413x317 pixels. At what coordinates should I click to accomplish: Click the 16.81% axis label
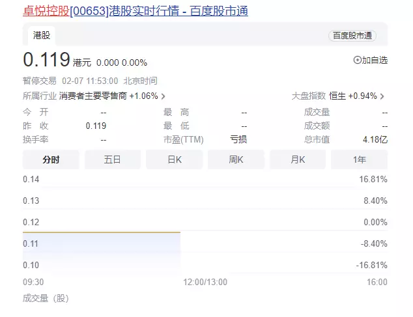(x=373, y=179)
